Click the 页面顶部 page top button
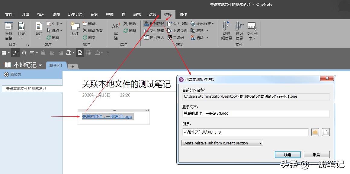The image size is (350, 174). (x=178, y=24)
